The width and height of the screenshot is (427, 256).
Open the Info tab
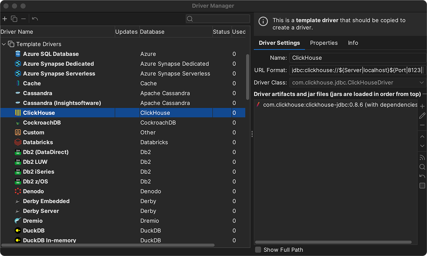[x=353, y=43]
